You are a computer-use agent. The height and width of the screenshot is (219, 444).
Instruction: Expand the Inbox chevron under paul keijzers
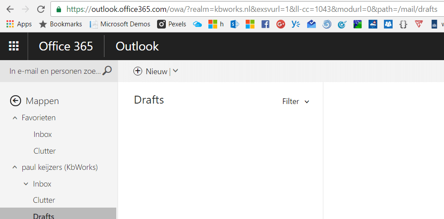click(26, 184)
